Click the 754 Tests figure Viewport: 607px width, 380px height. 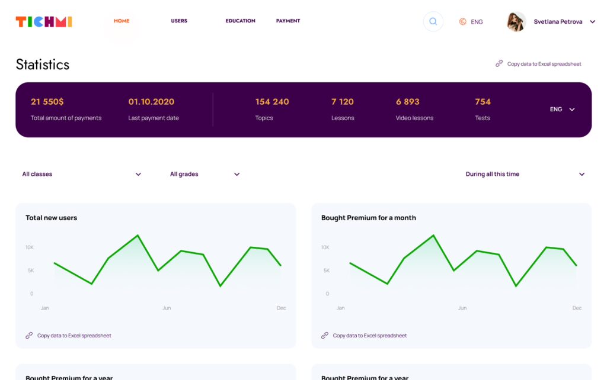483,102
